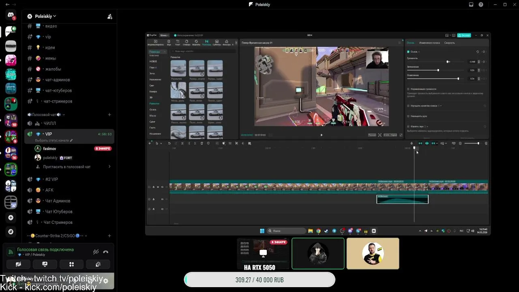Open the Discover servers compass icon

[x=11, y=232]
